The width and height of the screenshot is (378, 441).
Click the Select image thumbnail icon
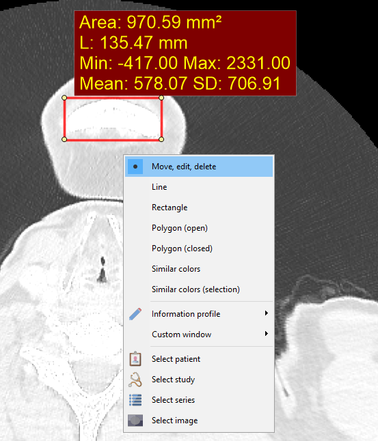pyautogui.click(x=135, y=421)
